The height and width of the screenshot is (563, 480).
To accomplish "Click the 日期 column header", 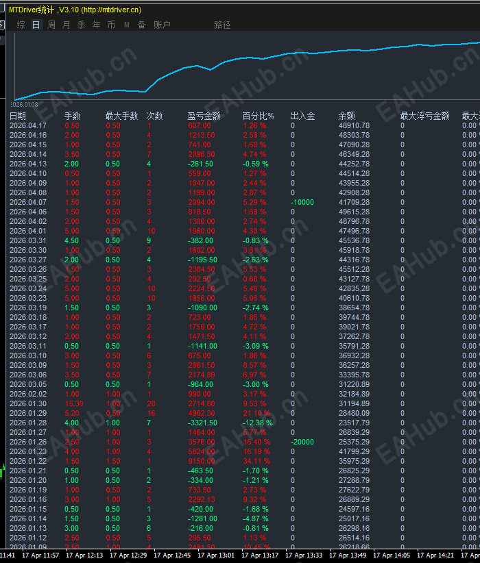I will [x=18, y=116].
